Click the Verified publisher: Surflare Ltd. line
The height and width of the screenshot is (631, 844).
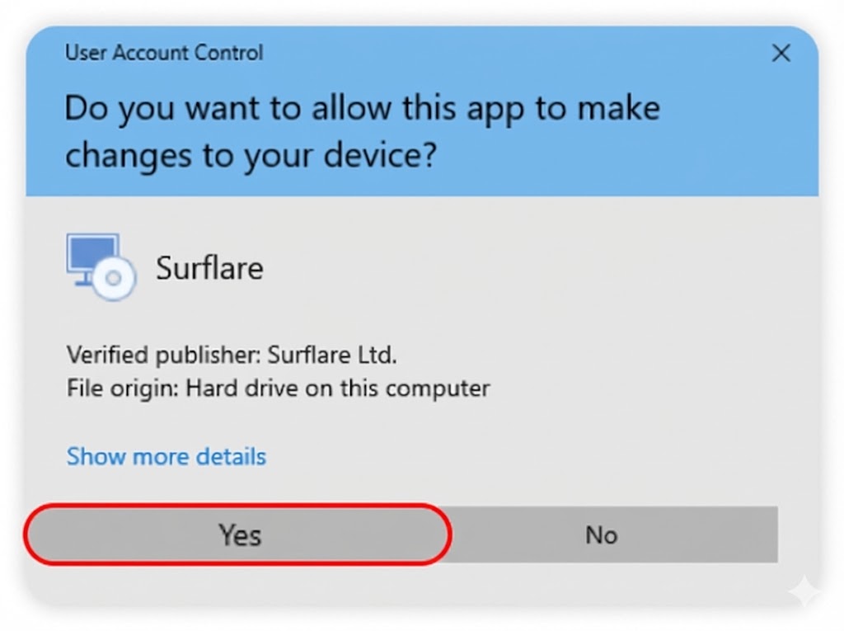(x=231, y=355)
